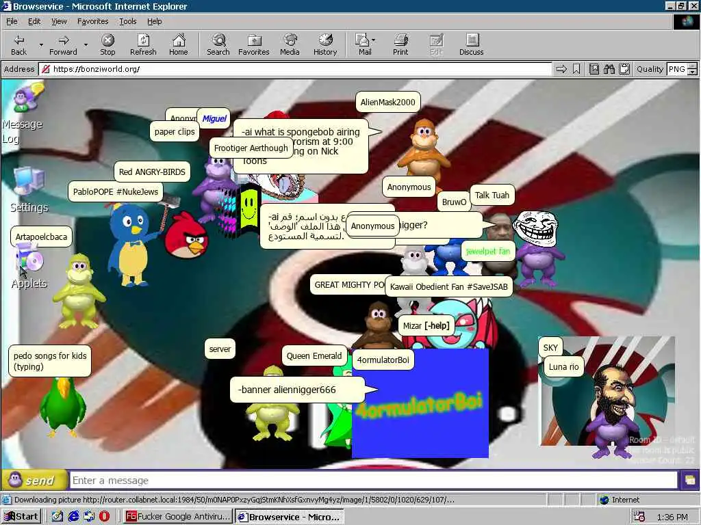Switch to Fucker Google Antiviru taskbar window

177,517
